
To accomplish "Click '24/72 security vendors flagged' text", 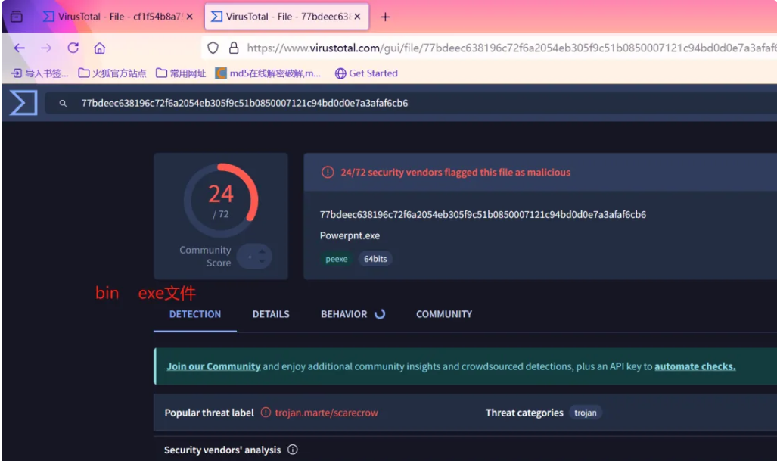I will click(455, 172).
